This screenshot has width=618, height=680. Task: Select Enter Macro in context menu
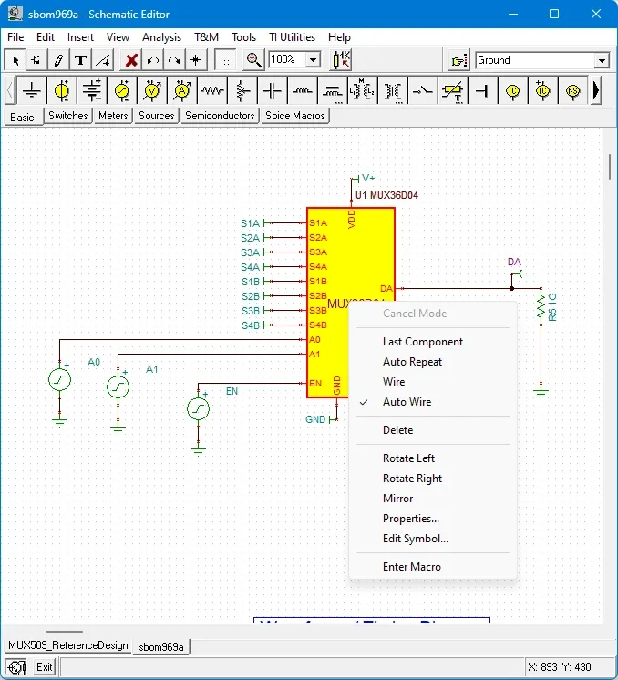(x=432, y=567)
